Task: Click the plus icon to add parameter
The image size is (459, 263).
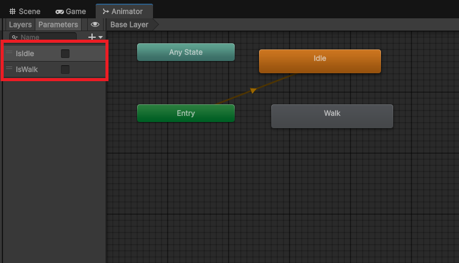Action: [92, 37]
